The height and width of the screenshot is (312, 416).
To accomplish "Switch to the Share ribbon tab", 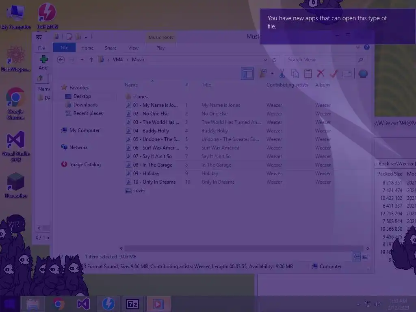I will click(x=110, y=48).
